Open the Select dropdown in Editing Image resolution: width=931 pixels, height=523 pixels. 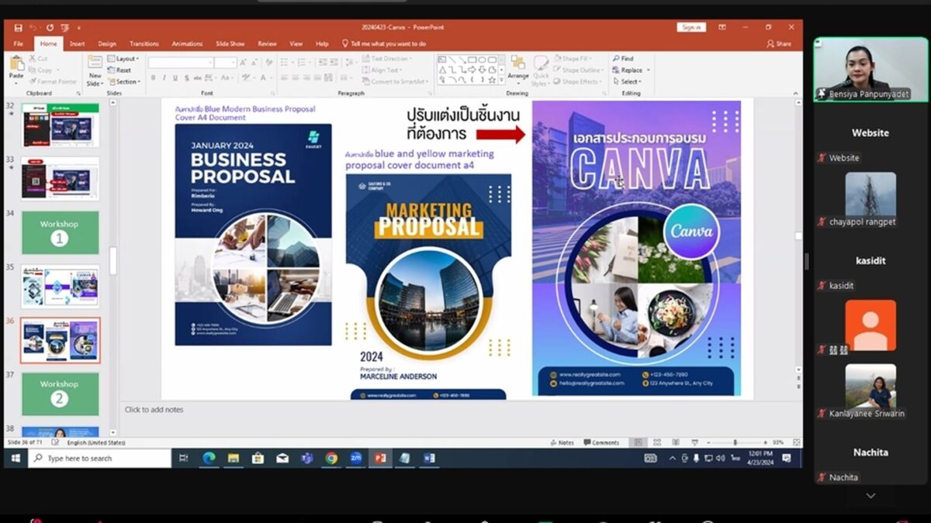point(626,81)
